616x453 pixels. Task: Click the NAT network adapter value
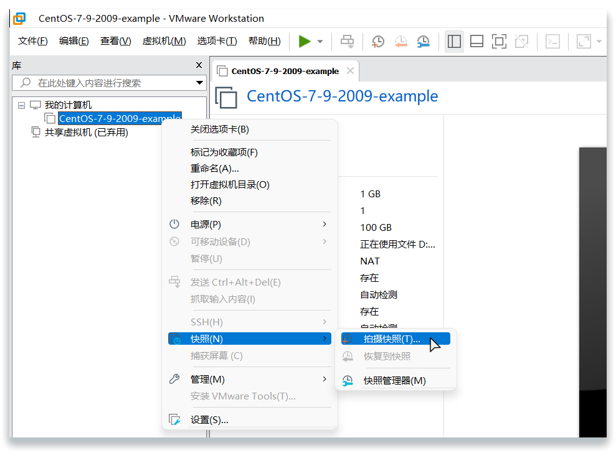point(370,261)
